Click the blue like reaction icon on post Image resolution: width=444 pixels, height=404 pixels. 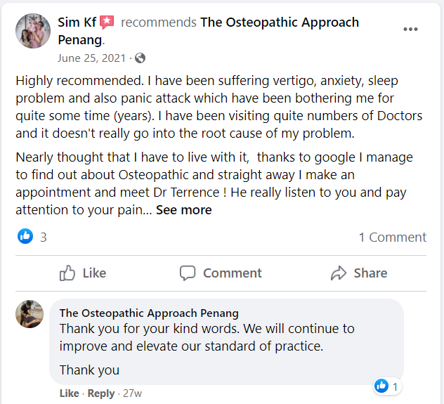[x=25, y=237]
